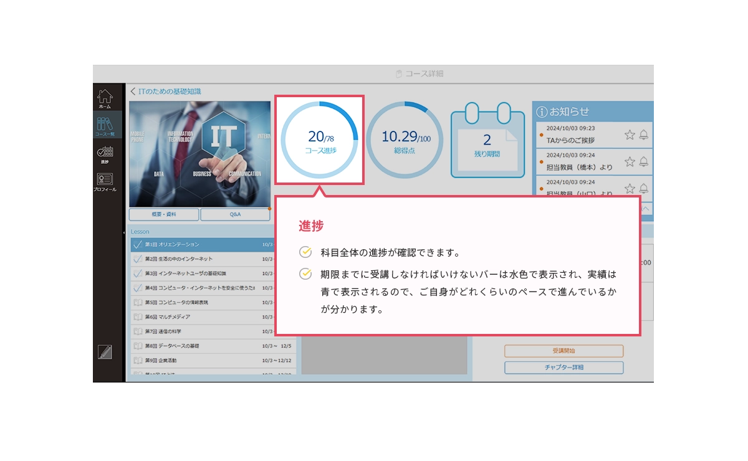The height and width of the screenshot is (461, 748).
Task: Open the 概要・資料 tab
Action: tap(164, 214)
